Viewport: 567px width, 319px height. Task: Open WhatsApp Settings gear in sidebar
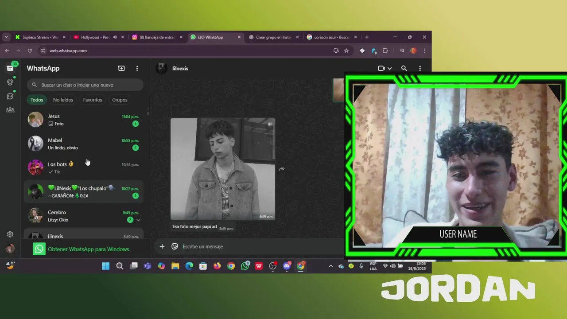click(x=10, y=234)
